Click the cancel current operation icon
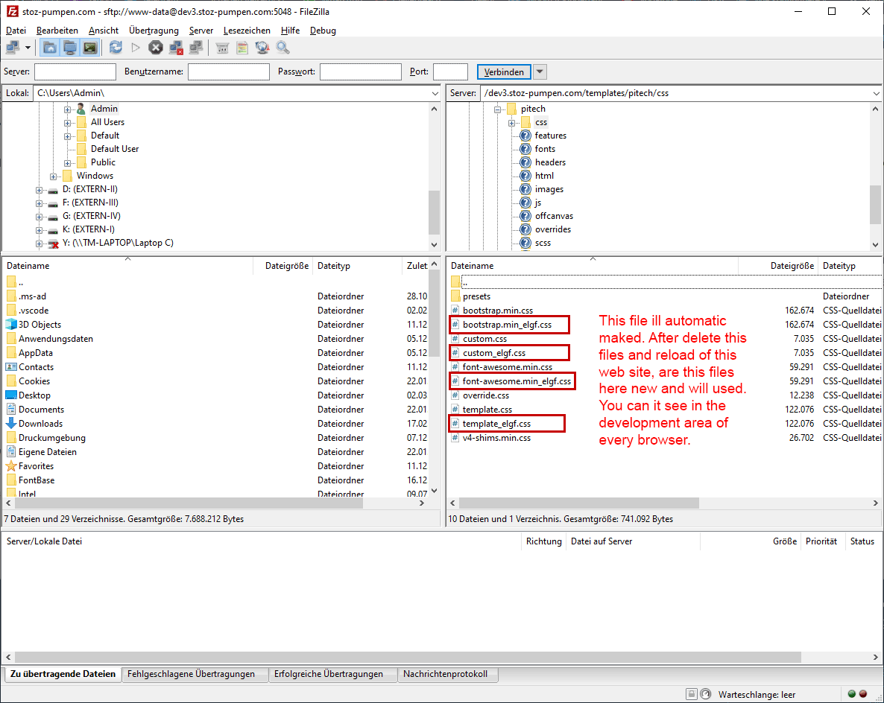This screenshot has width=884, height=703. (155, 48)
